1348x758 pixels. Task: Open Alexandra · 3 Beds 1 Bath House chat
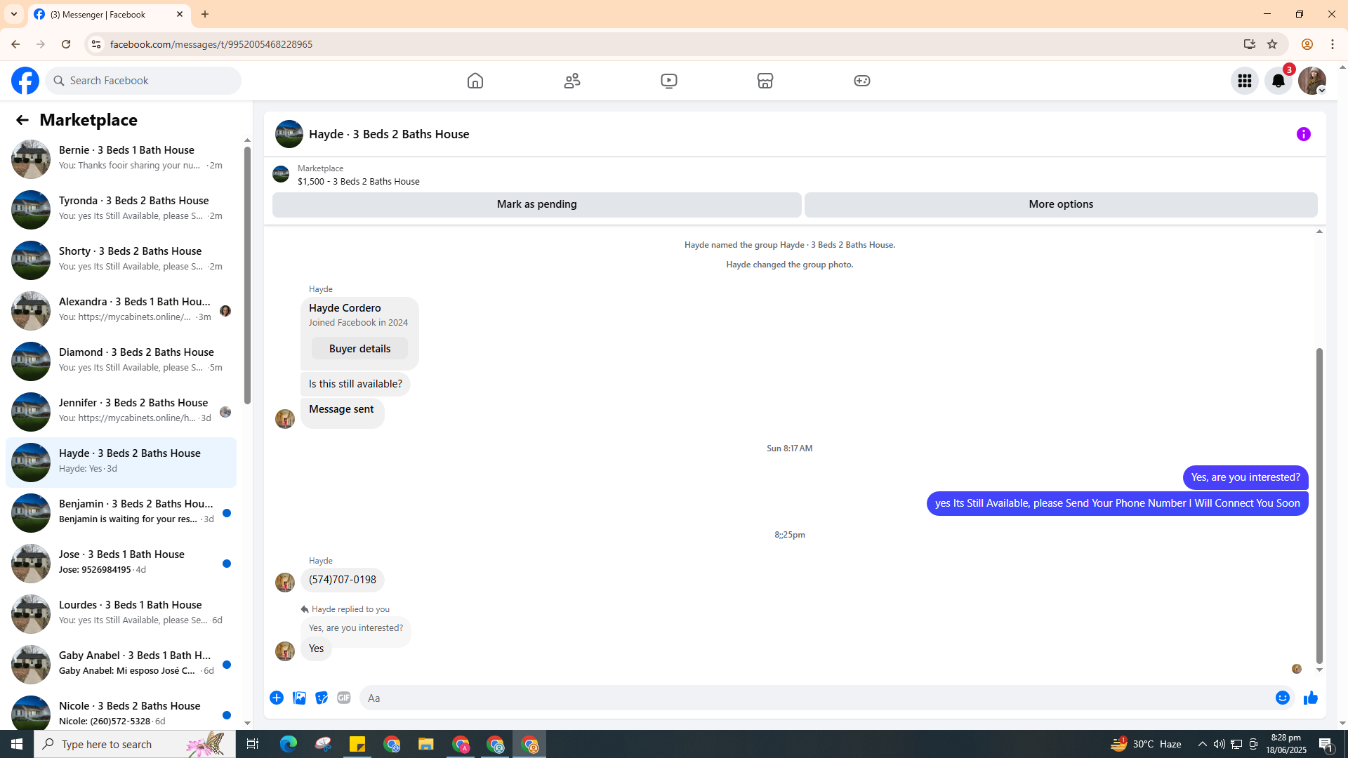[x=121, y=311]
